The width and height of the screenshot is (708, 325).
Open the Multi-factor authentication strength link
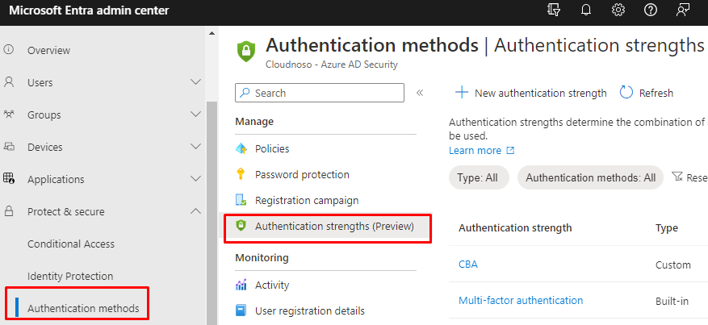[521, 300]
